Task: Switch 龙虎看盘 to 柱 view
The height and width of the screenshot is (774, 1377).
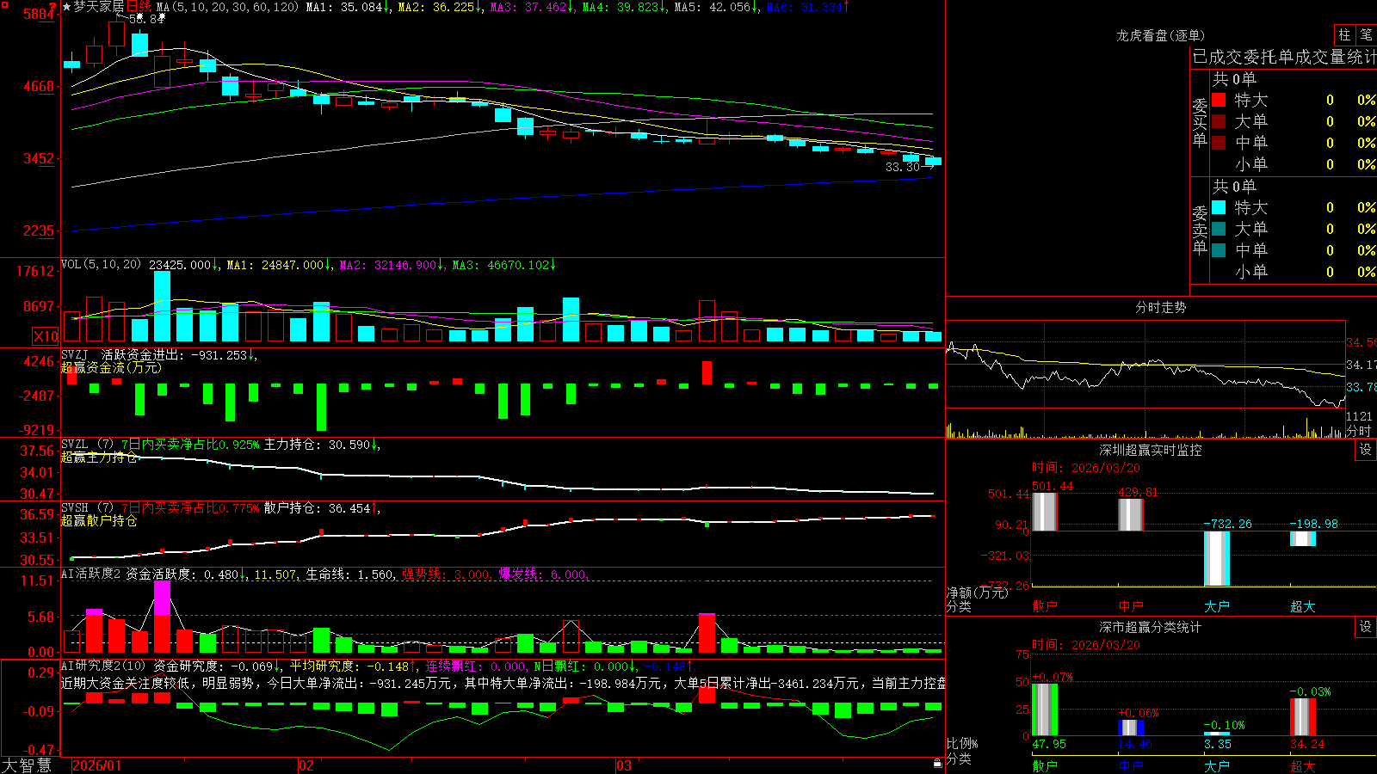Action: [1344, 35]
